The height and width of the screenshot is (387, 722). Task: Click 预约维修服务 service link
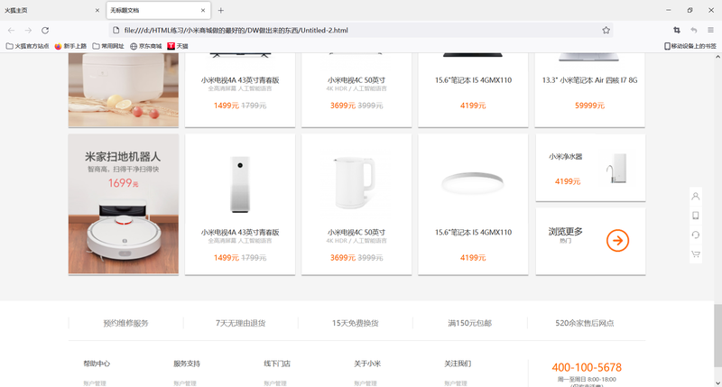125,323
